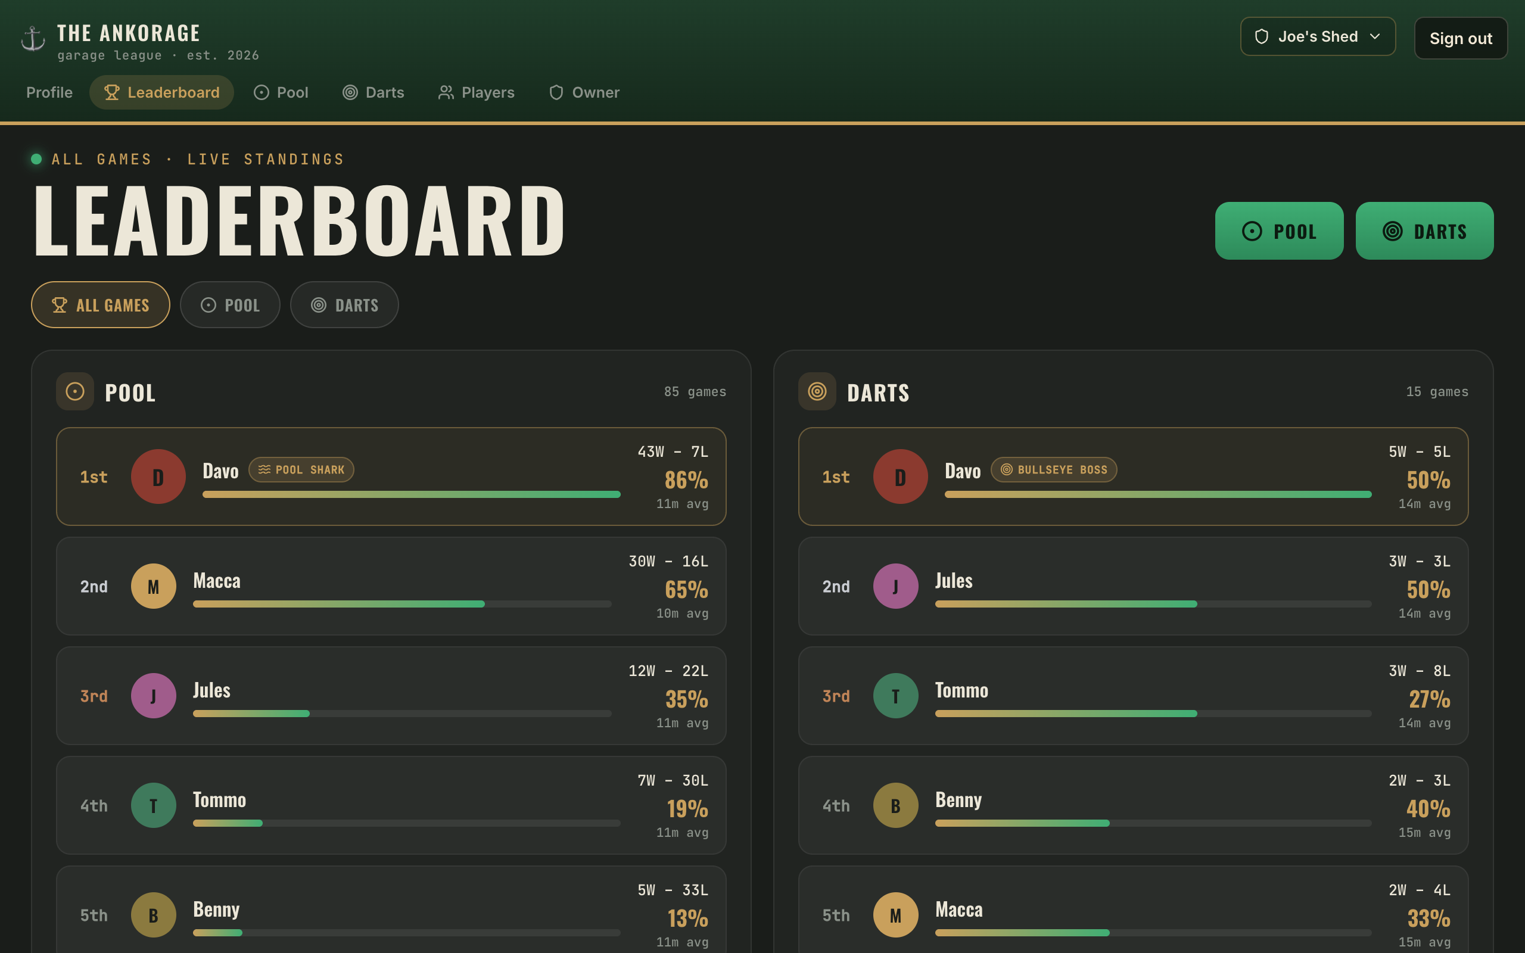Select the All Games filter chip
1525x953 pixels.
[101, 305]
